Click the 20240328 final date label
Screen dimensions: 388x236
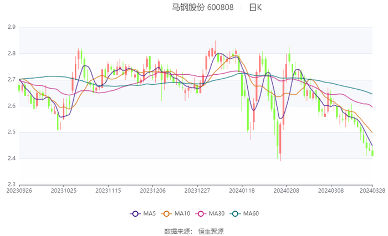pos(372,191)
